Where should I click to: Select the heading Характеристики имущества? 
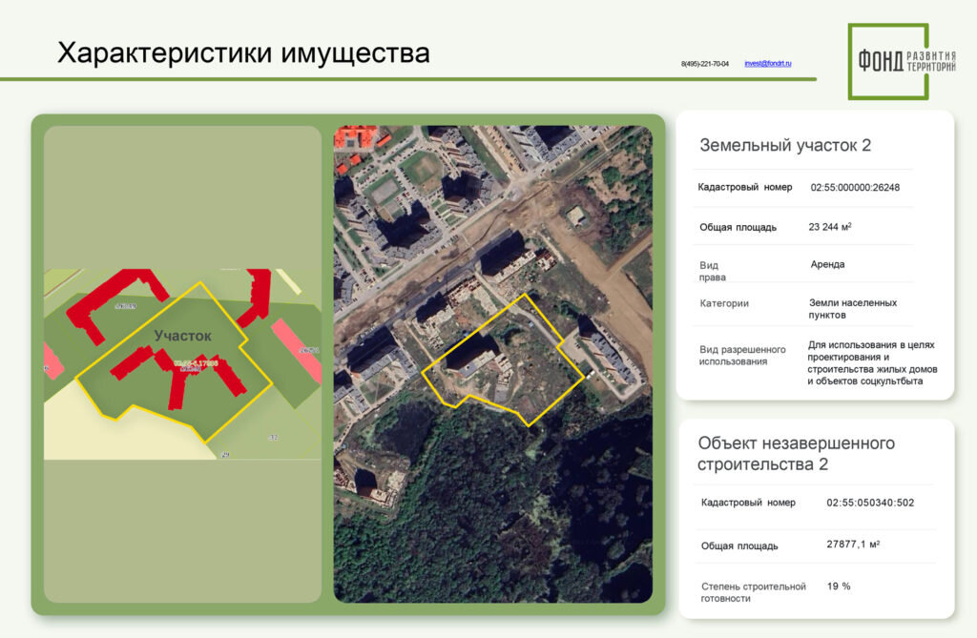point(243,52)
